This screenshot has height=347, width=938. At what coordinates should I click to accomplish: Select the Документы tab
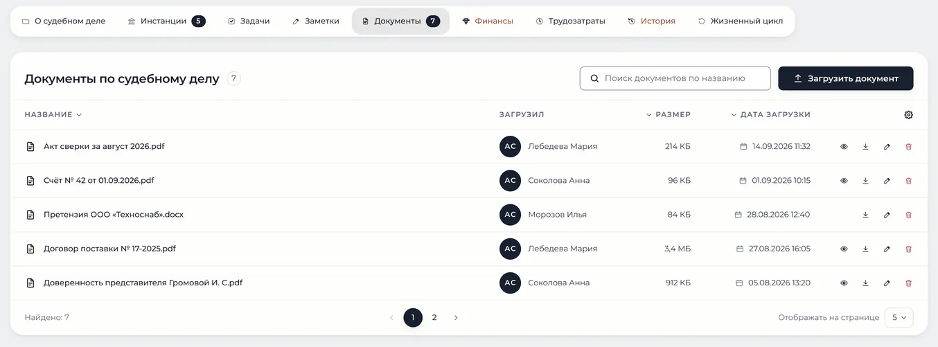(x=400, y=21)
